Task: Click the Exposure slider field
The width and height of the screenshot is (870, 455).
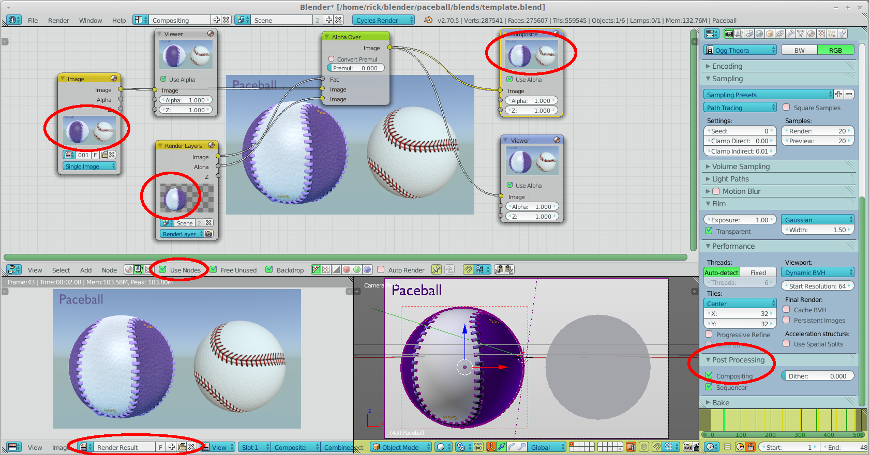Action: coord(740,220)
